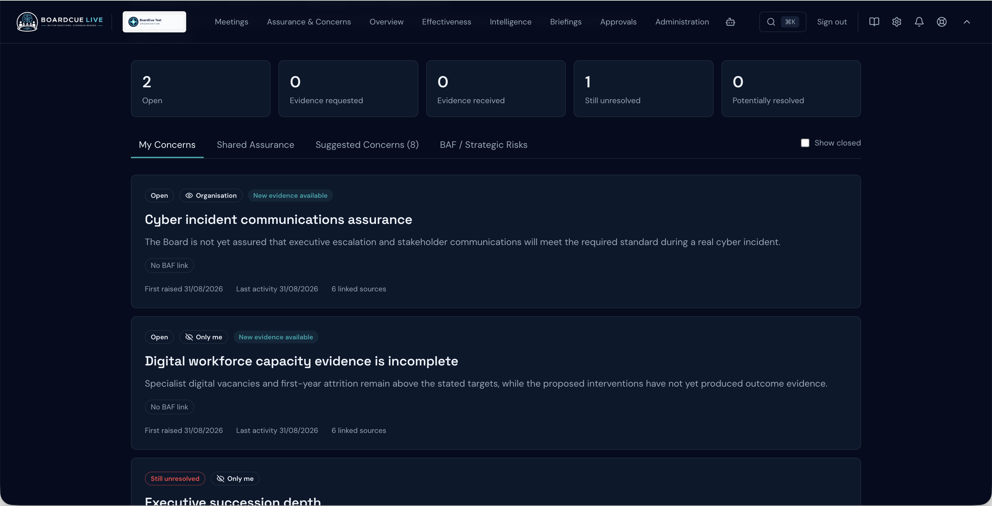
Task: Open the Administration menu
Action: (682, 22)
